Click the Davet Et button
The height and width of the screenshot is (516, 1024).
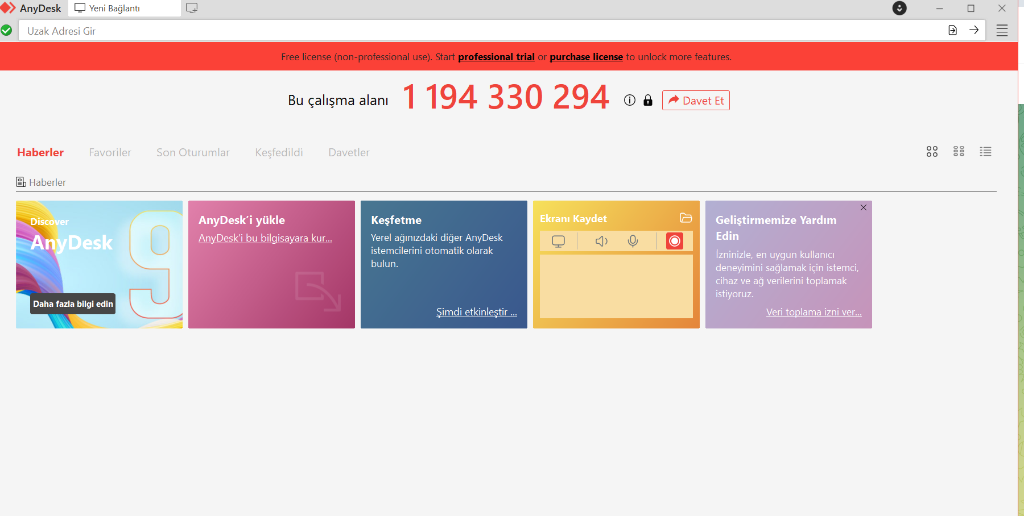click(696, 101)
